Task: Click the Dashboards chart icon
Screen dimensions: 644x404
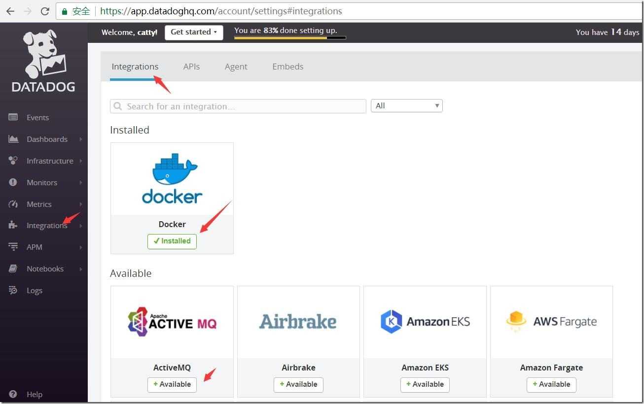Action: click(x=13, y=139)
